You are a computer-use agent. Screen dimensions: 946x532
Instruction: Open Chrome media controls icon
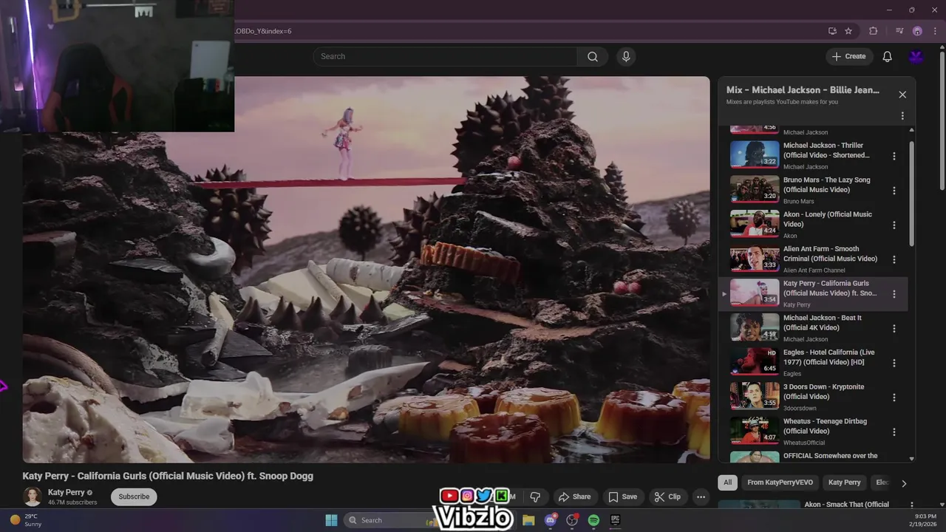(x=899, y=31)
